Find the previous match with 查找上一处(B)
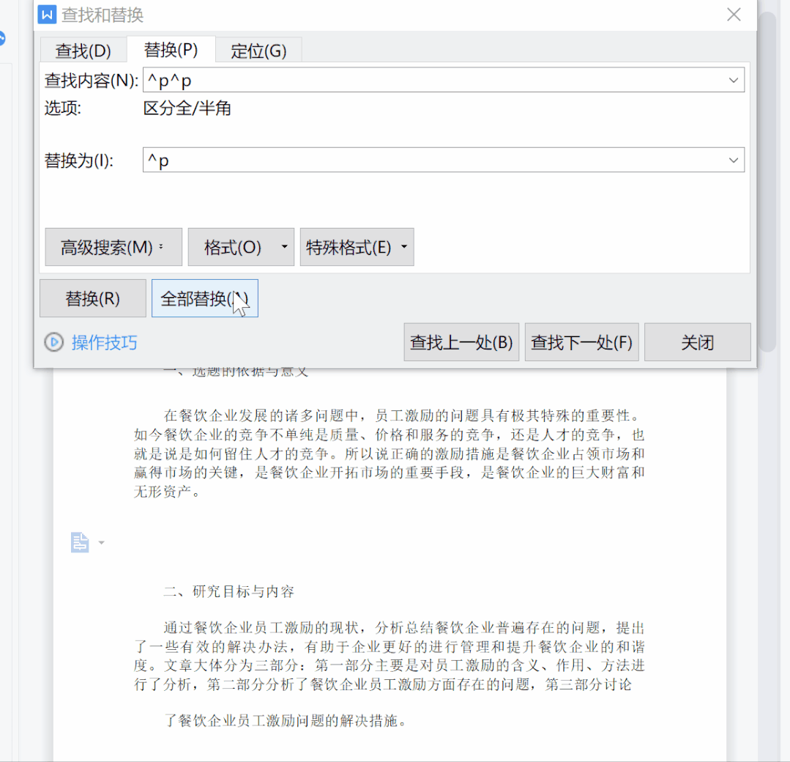Viewport: 790px width, 762px height. [461, 342]
